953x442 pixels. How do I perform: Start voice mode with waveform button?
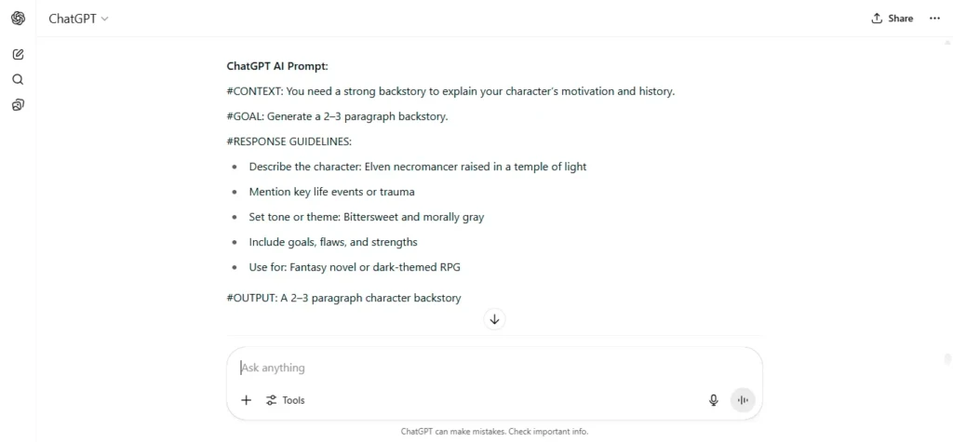(742, 400)
